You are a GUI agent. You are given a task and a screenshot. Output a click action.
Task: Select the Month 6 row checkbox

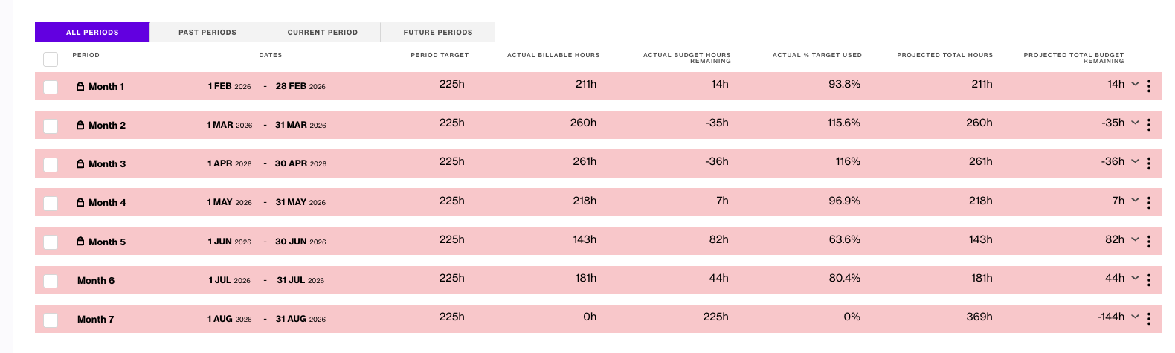click(x=51, y=281)
